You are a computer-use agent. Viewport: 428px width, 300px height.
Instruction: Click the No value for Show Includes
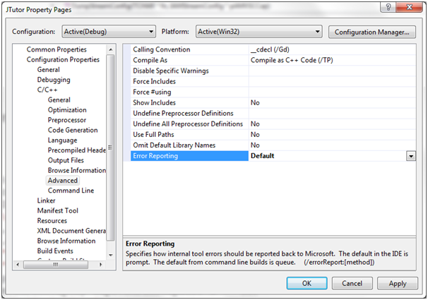[x=255, y=102]
